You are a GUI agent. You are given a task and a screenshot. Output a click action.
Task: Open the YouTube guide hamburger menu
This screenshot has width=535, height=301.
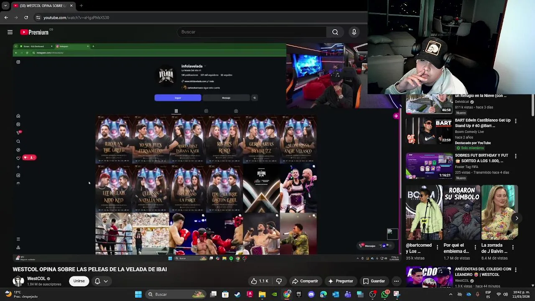coord(10,32)
